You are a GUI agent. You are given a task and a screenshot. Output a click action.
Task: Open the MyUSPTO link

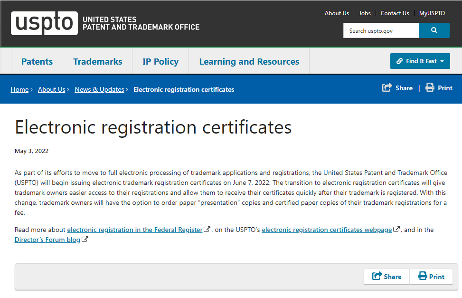pos(432,13)
